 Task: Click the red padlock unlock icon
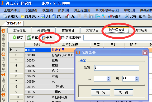pyautogui.click(x=67, y=16)
